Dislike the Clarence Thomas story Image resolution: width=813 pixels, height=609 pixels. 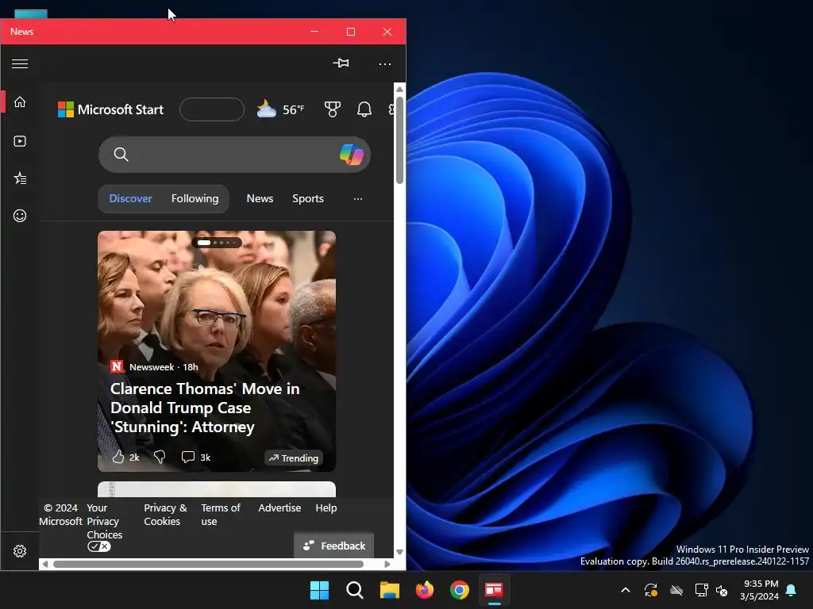point(160,457)
